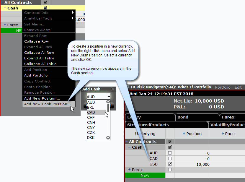The height and width of the screenshot is (182, 245).
Task: Click the IB Risk Navigator window icon
Action: coord(128,87)
